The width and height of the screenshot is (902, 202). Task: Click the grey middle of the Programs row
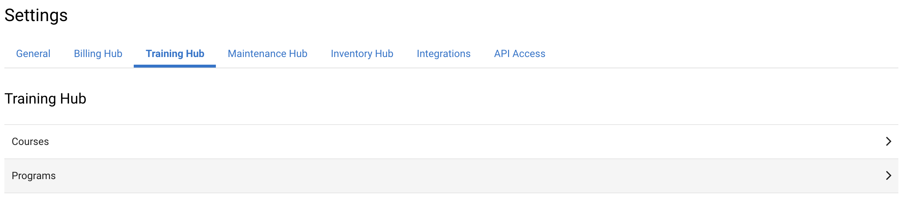(451, 176)
